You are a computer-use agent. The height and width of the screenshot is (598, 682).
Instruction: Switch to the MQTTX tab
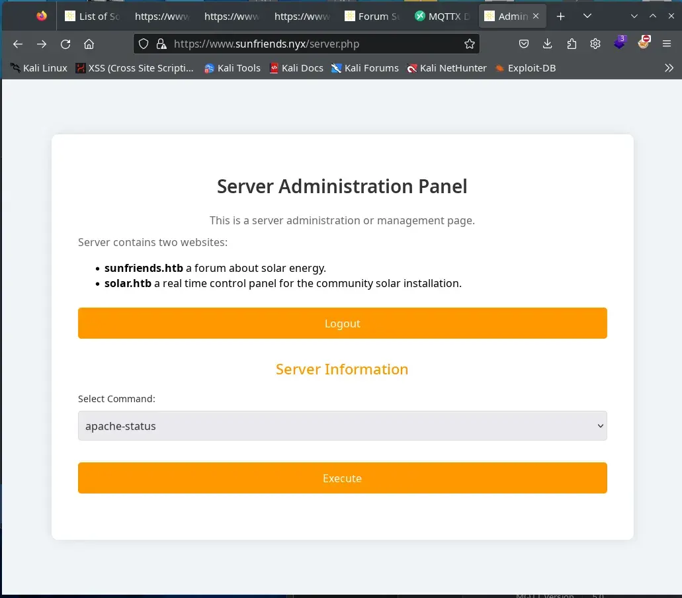[443, 16]
